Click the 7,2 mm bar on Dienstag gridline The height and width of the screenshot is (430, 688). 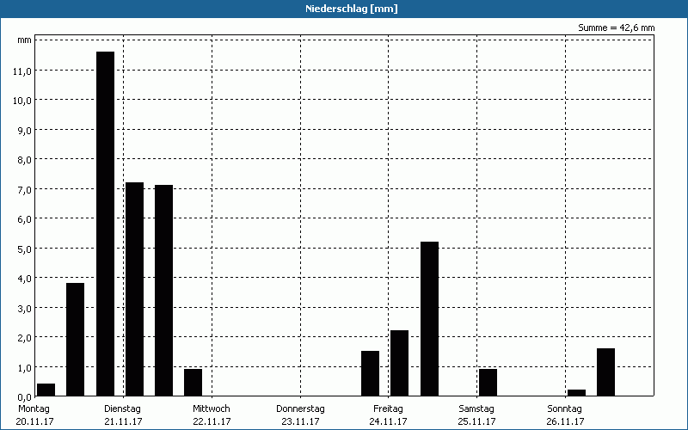tap(135, 289)
